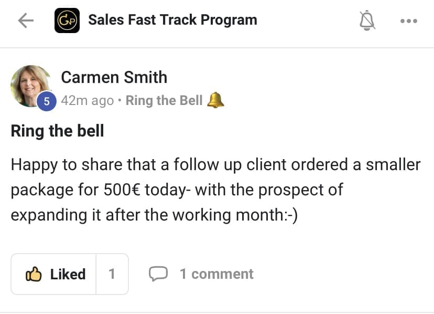Click the level 5 badge on avatar
This screenshot has width=434, height=314.
coord(47,101)
